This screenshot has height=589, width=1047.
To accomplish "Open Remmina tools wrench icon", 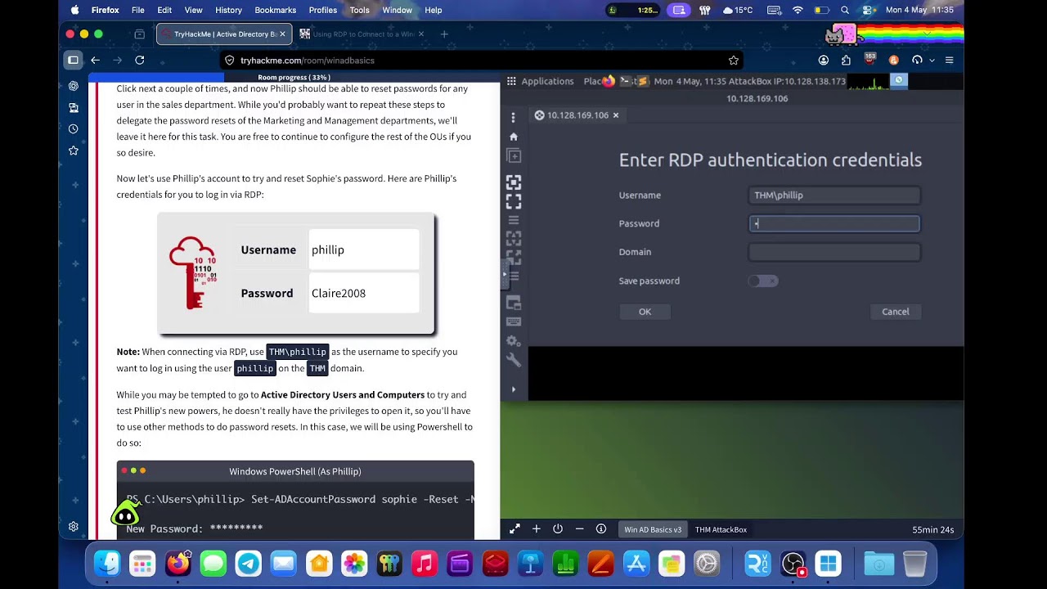I will coord(513,360).
